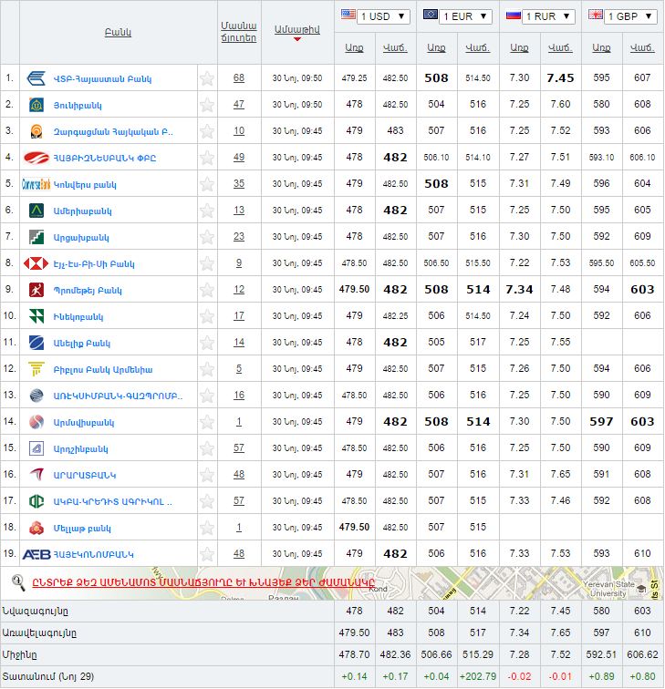Click the Unibank logo icon
Screen dimensions: 665x689
pos(36,105)
